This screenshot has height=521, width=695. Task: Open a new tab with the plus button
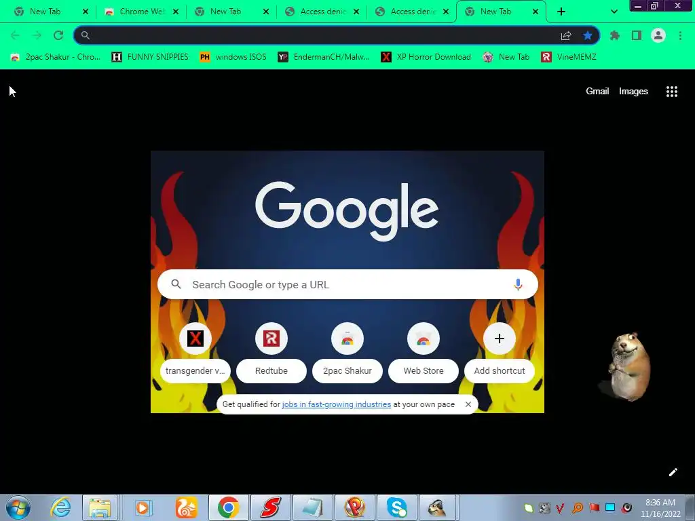click(x=561, y=12)
